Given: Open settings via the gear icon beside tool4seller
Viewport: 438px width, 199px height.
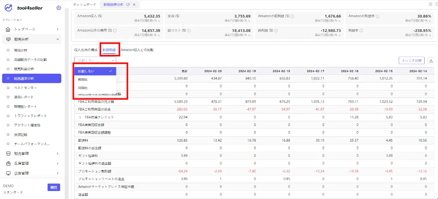Looking at the screenshot, I should click(x=58, y=8).
